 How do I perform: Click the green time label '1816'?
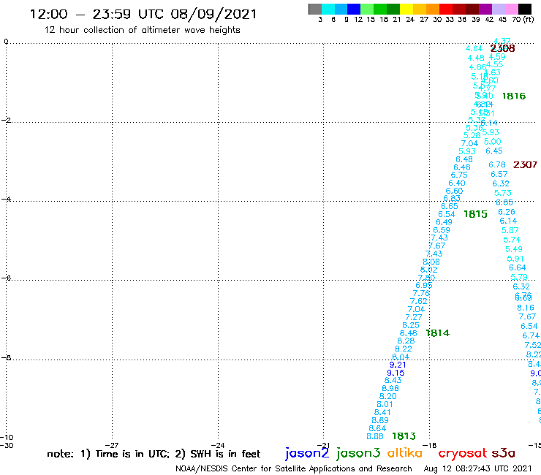[x=514, y=96]
